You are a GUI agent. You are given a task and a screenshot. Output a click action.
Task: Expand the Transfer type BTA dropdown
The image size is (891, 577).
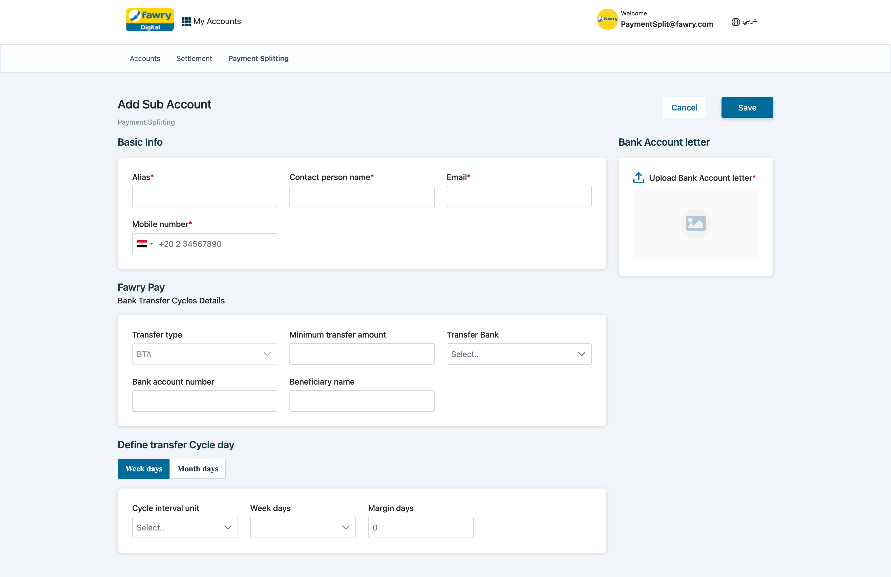[204, 354]
